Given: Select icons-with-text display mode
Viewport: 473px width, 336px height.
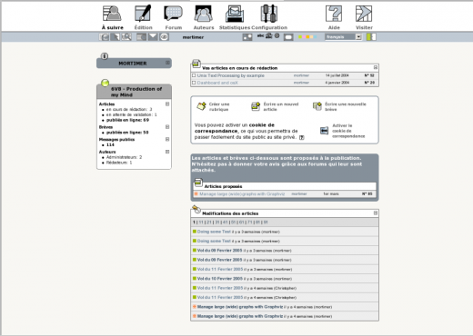Looking at the screenshot, I should (269, 35).
